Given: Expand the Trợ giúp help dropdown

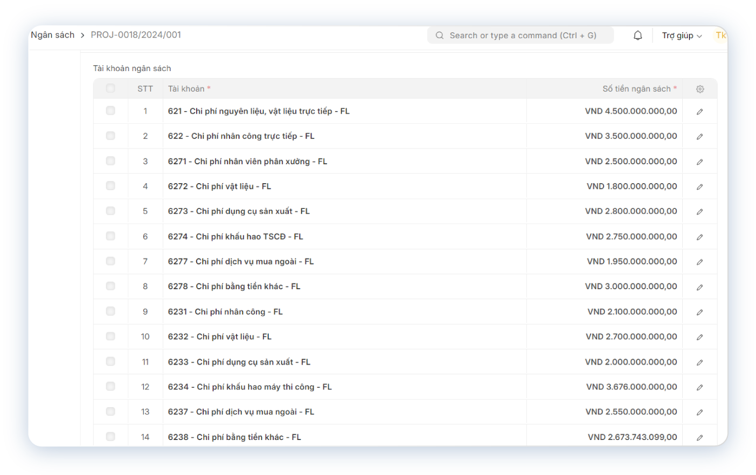Looking at the screenshot, I should (682, 36).
